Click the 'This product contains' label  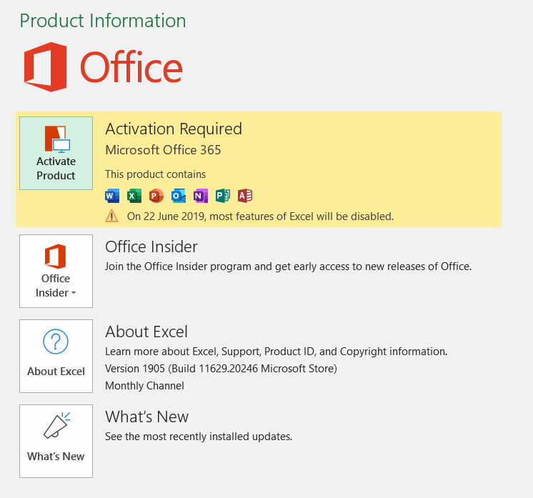[x=155, y=174]
